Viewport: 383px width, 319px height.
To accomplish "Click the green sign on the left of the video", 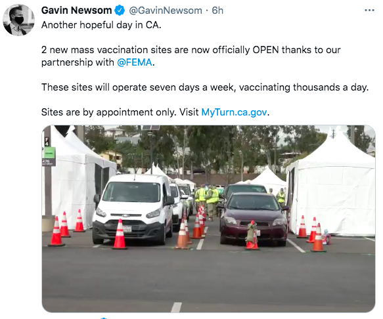I will tap(49, 154).
